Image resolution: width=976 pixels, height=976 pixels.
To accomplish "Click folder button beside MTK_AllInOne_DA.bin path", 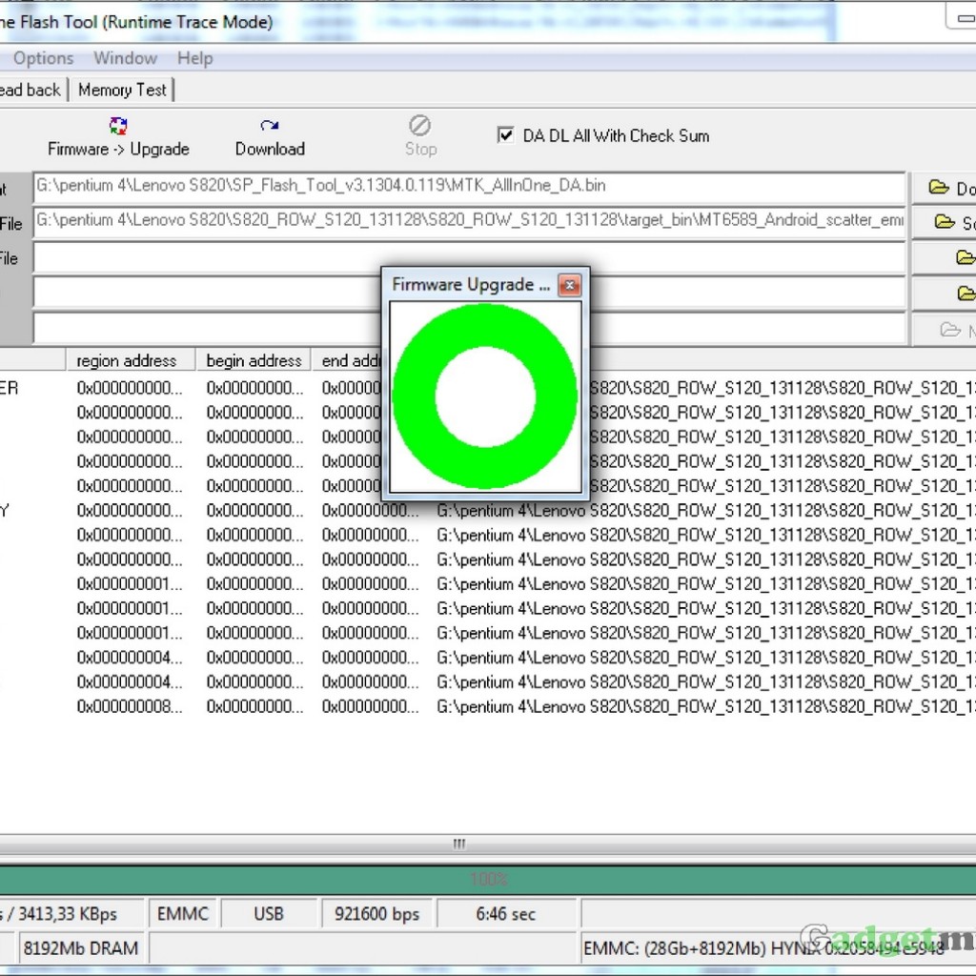I will tap(945, 188).
